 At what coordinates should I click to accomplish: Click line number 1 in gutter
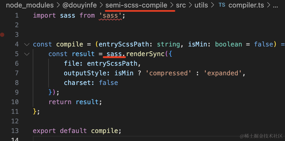point(17,15)
